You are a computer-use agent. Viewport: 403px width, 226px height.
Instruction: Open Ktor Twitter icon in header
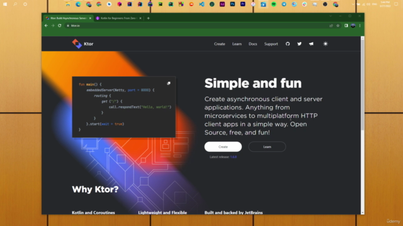coord(300,44)
